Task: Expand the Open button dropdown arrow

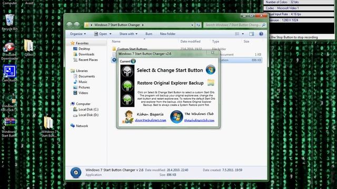Action: click(111, 34)
